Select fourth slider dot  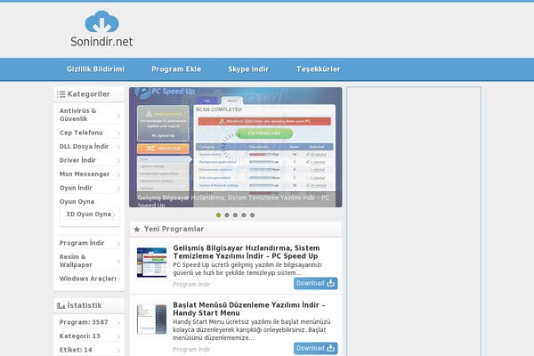tap(244, 215)
